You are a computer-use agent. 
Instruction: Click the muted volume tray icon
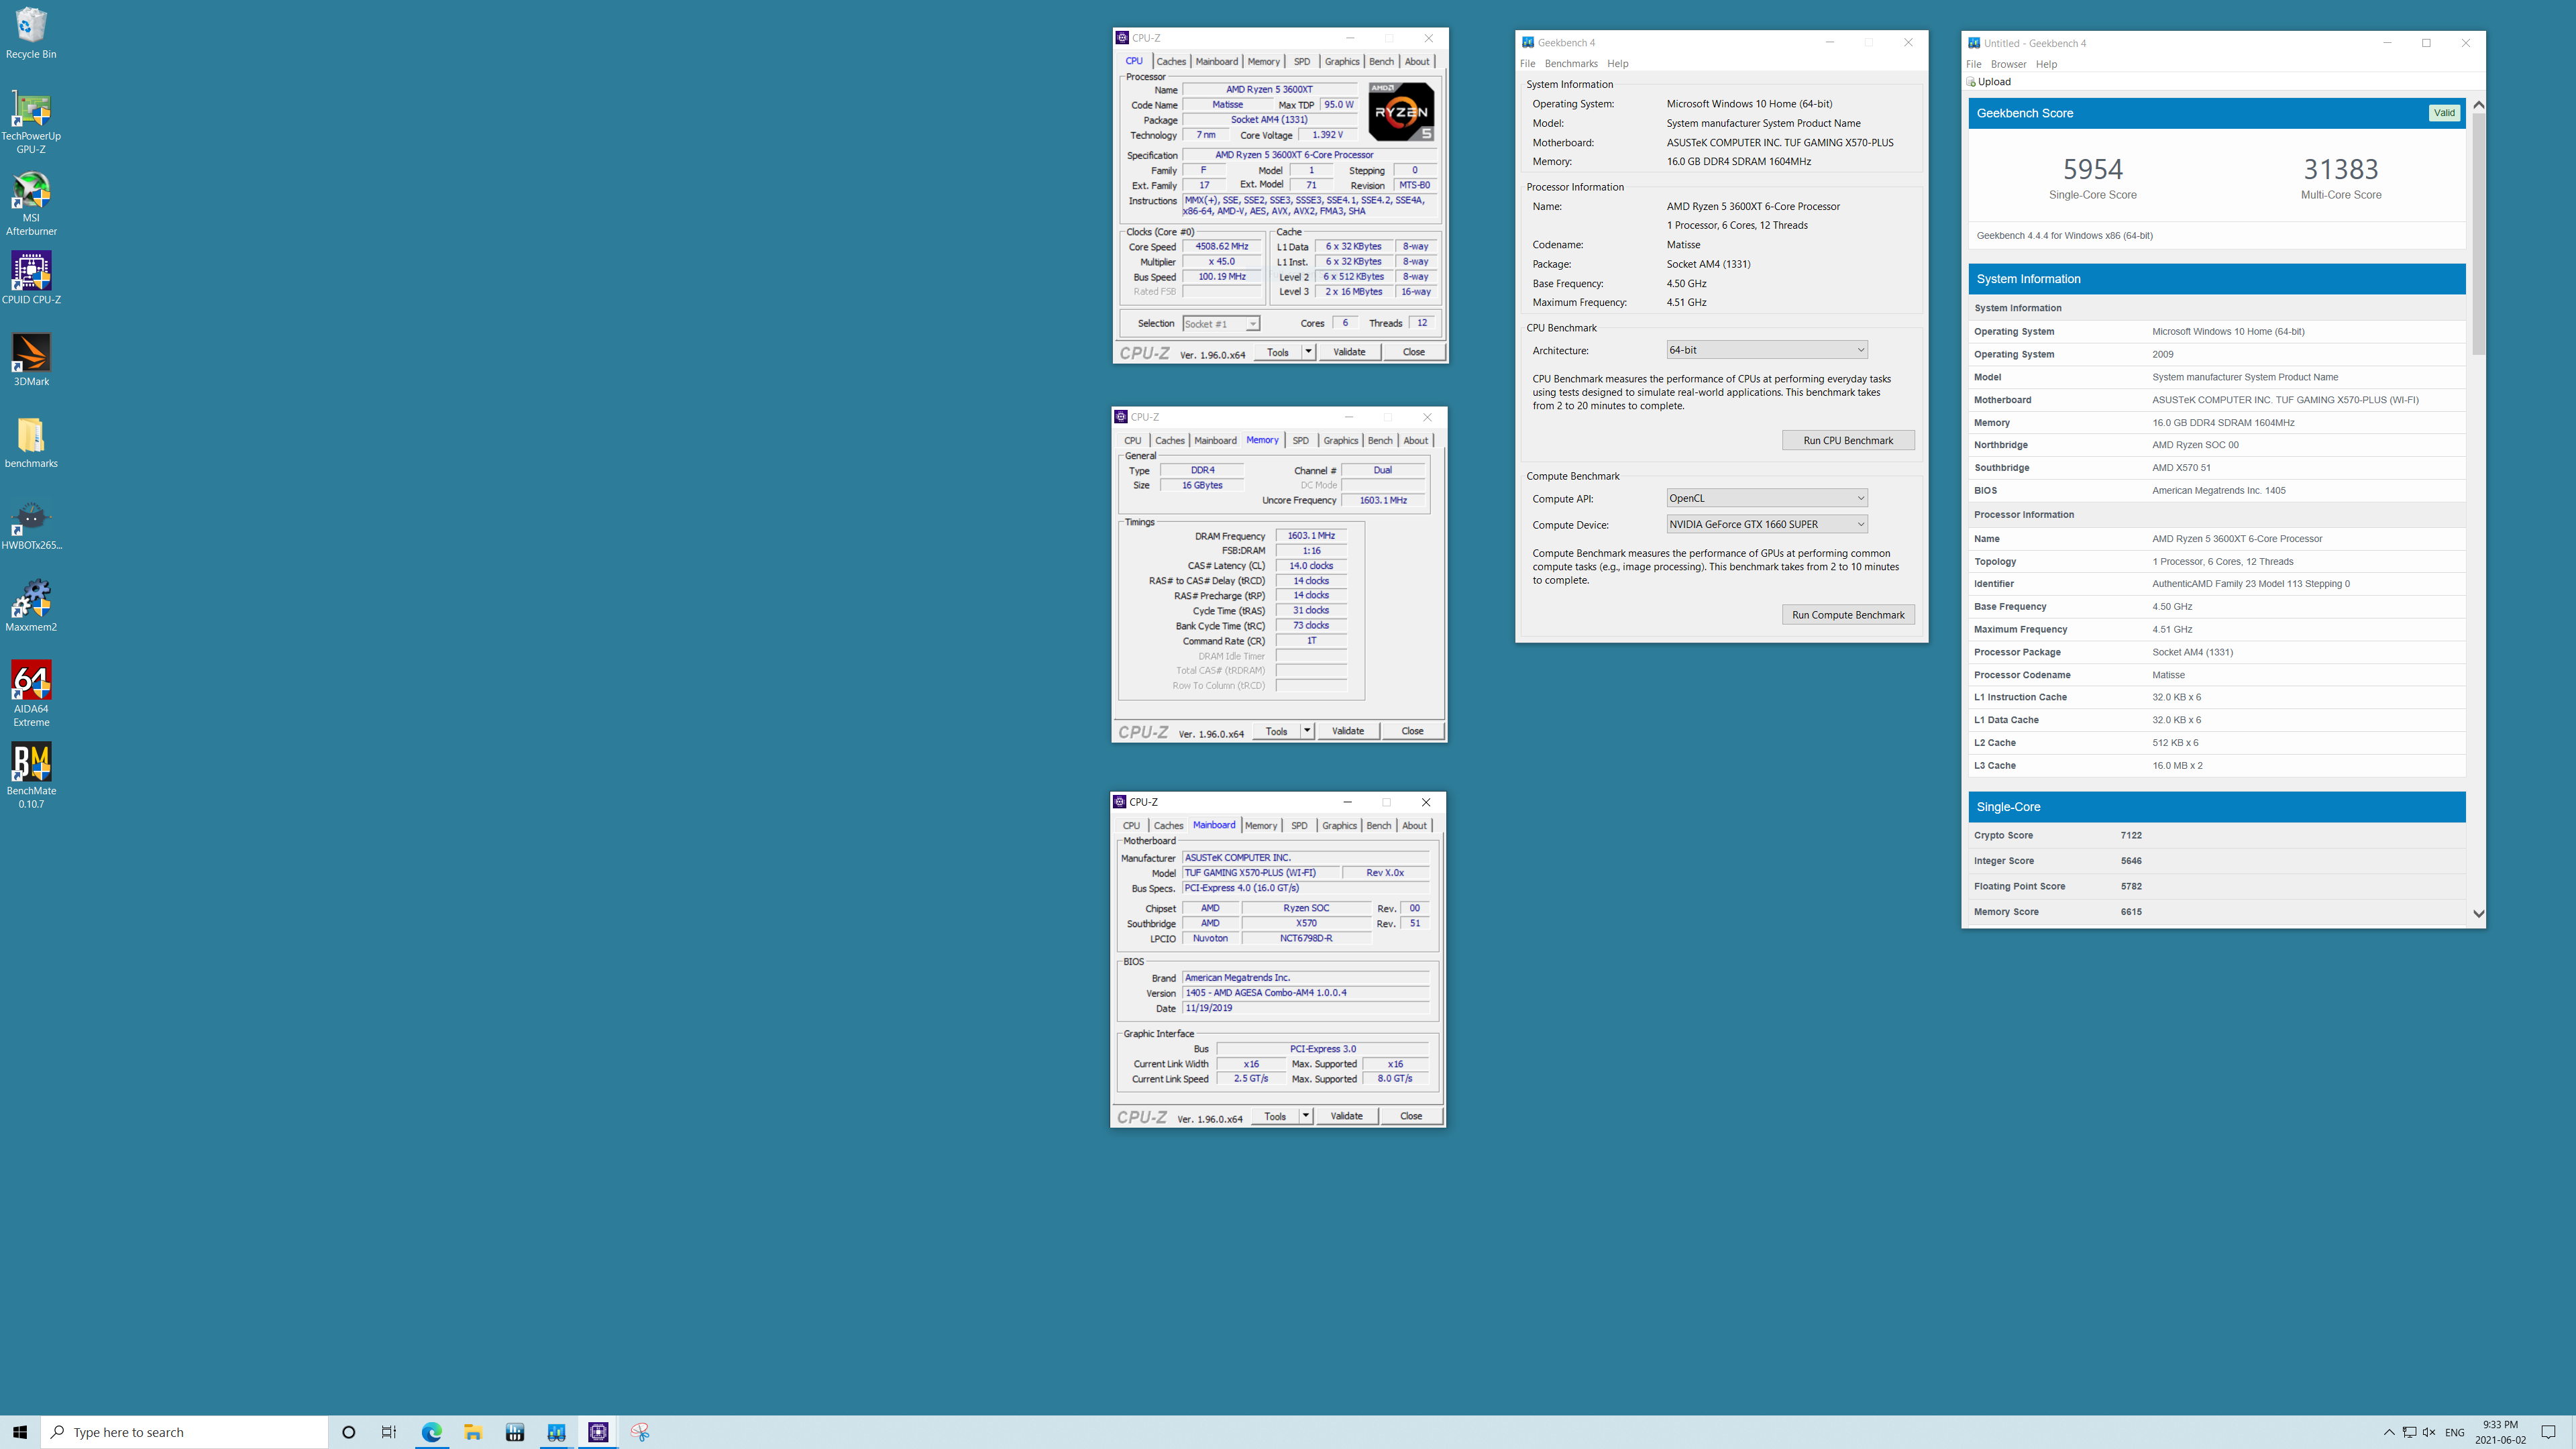(2429, 1432)
